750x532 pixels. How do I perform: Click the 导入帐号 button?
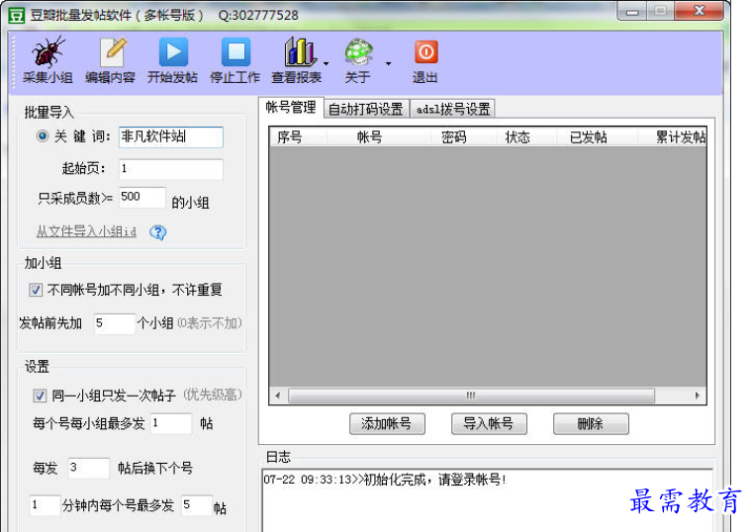click(x=489, y=423)
